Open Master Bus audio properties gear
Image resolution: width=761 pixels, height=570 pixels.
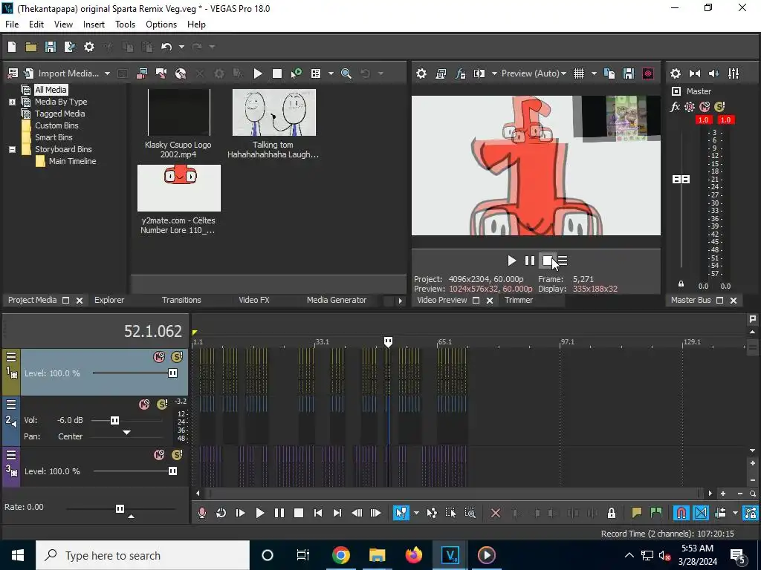coord(675,73)
